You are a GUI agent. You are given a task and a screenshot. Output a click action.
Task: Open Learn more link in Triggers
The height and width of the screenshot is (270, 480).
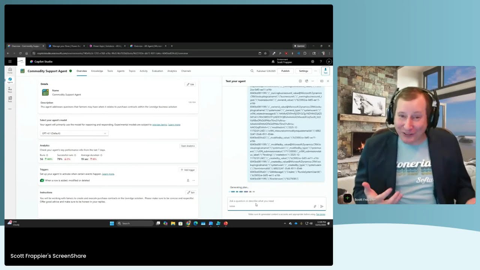pos(108,174)
